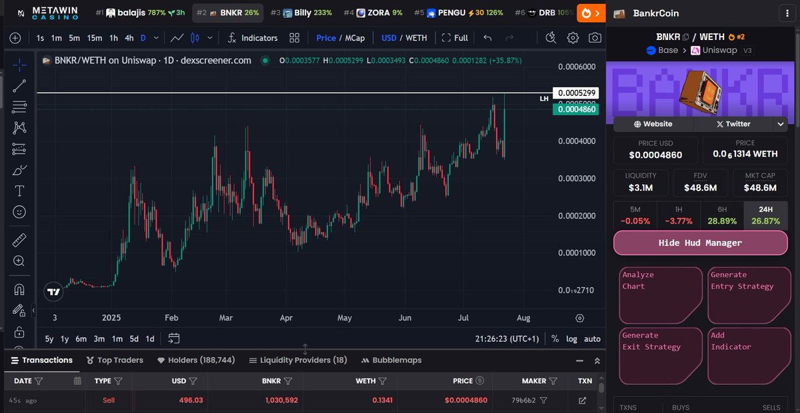Open quick search icon in chart toolbar

tap(550, 38)
